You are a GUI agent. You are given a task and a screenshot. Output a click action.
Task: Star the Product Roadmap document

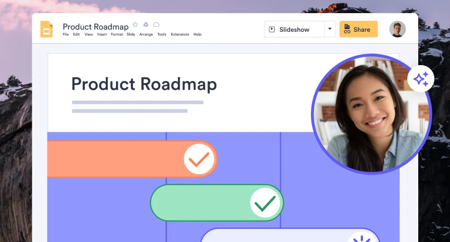tap(135, 25)
